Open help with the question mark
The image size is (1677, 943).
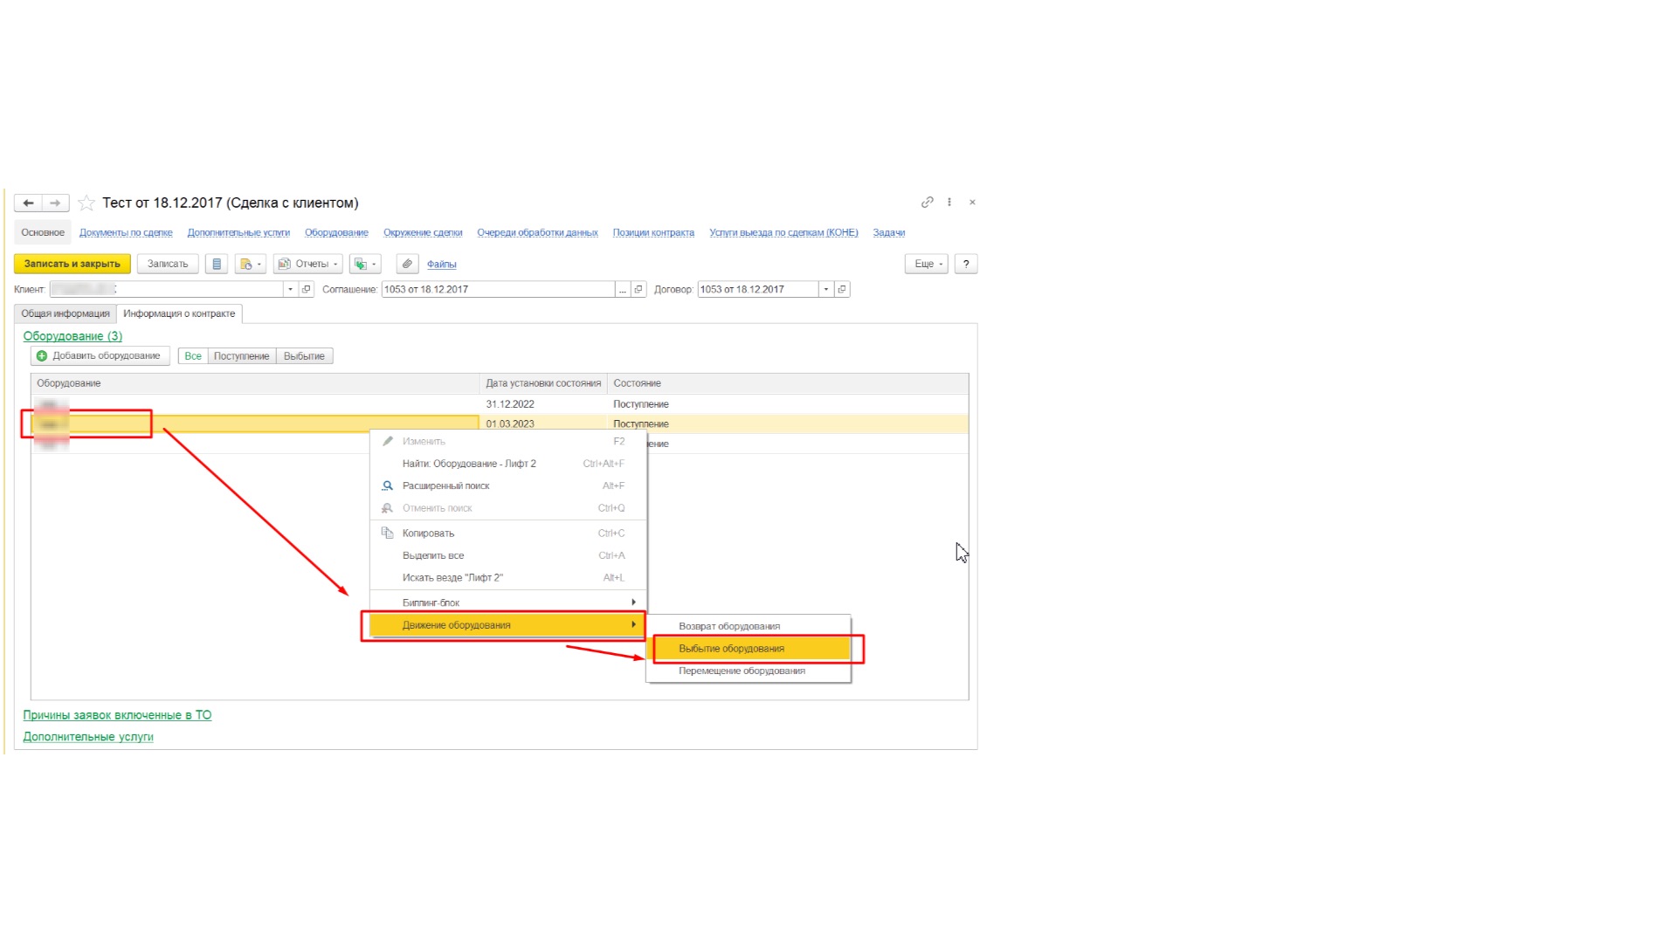[966, 264]
